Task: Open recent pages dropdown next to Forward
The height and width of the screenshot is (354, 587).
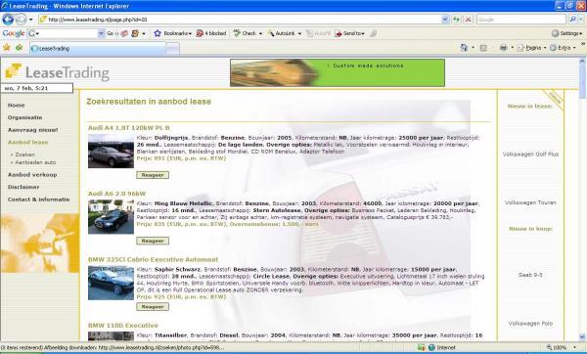Action: [x=31, y=20]
